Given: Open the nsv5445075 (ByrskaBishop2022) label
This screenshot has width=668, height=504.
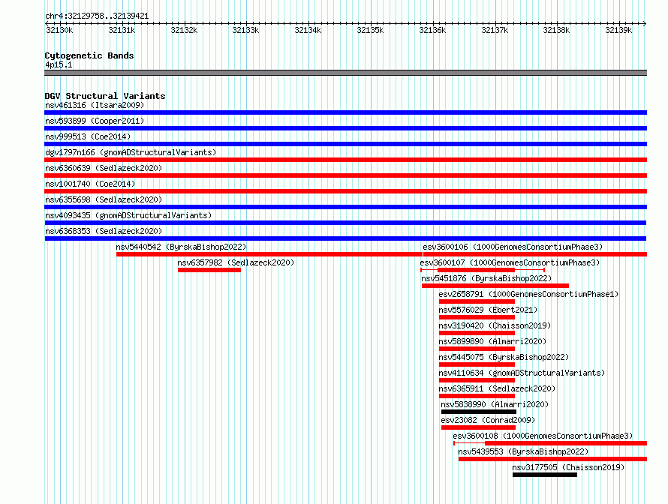Looking at the screenshot, I should click(504, 357).
